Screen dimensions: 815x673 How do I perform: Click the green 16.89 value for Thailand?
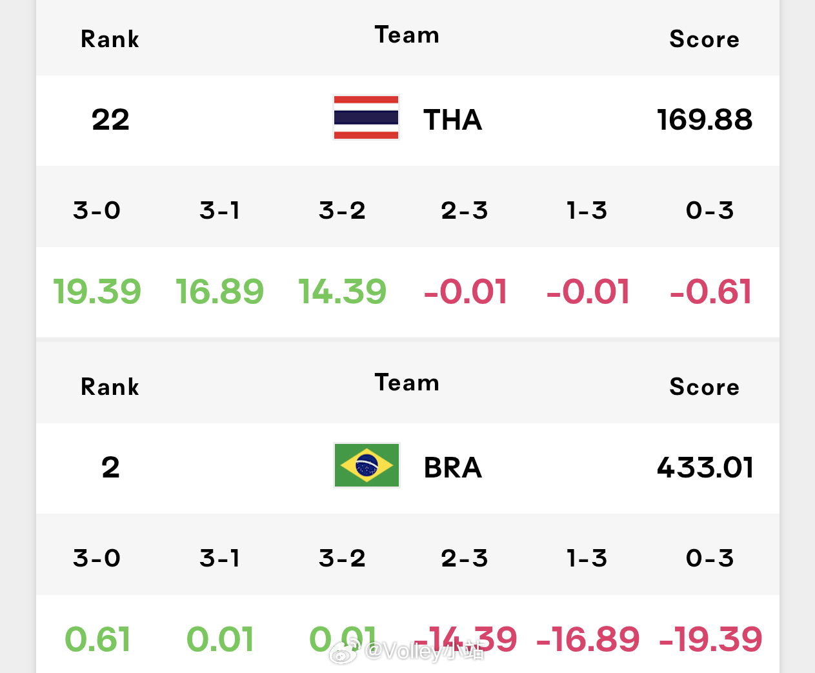click(x=220, y=292)
